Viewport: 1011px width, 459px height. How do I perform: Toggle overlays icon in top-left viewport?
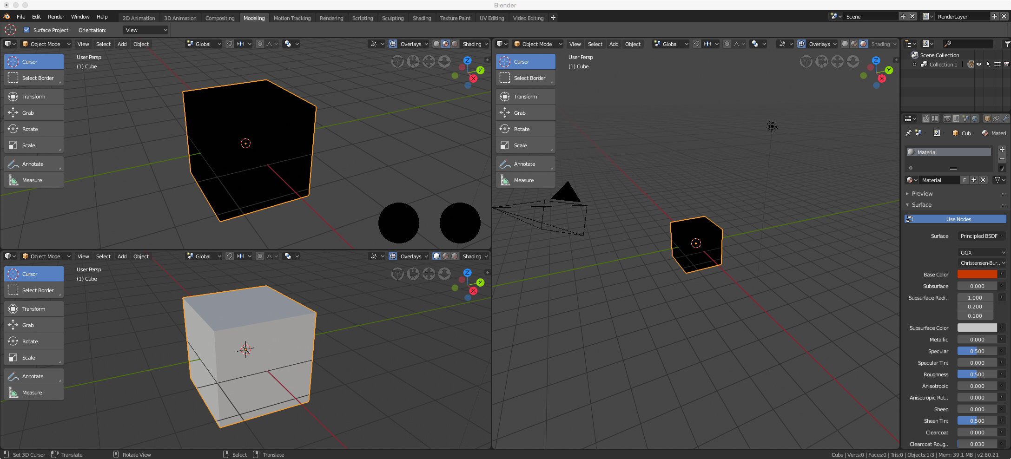tap(393, 44)
